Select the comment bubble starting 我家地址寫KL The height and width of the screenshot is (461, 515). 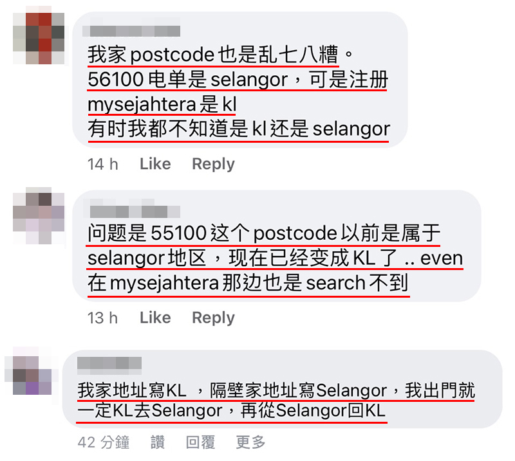[283, 389]
